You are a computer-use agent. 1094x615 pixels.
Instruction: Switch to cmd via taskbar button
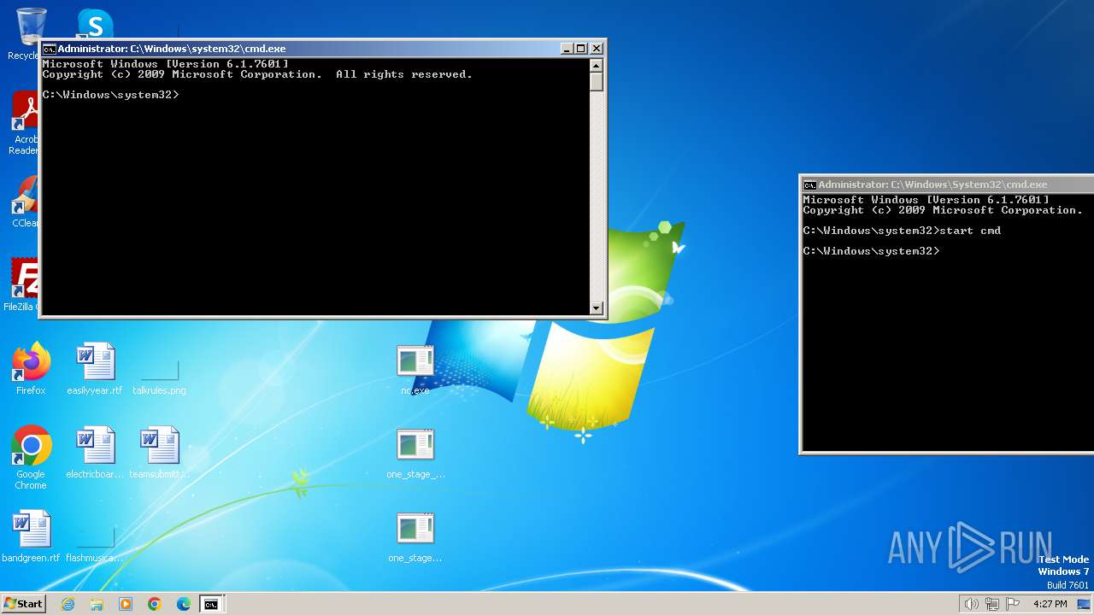coord(211,604)
